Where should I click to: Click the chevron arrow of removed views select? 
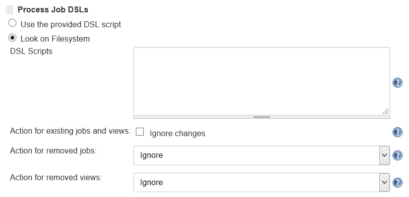click(x=384, y=183)
